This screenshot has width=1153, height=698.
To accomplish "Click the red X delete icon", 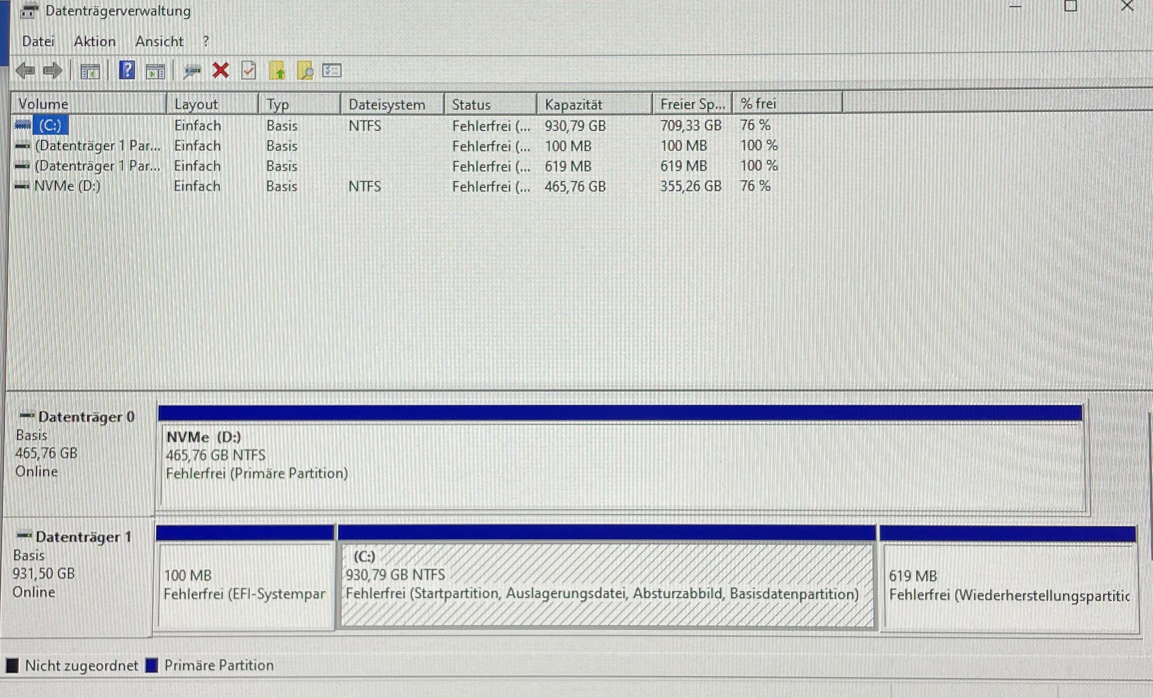I will click(x=221, y=71).
